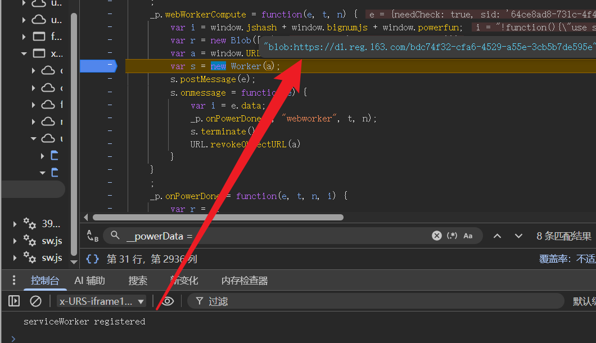Toggle regular expression search option
Image resolution: width=596 pixels, height=343 pixels.
point(452,236)
